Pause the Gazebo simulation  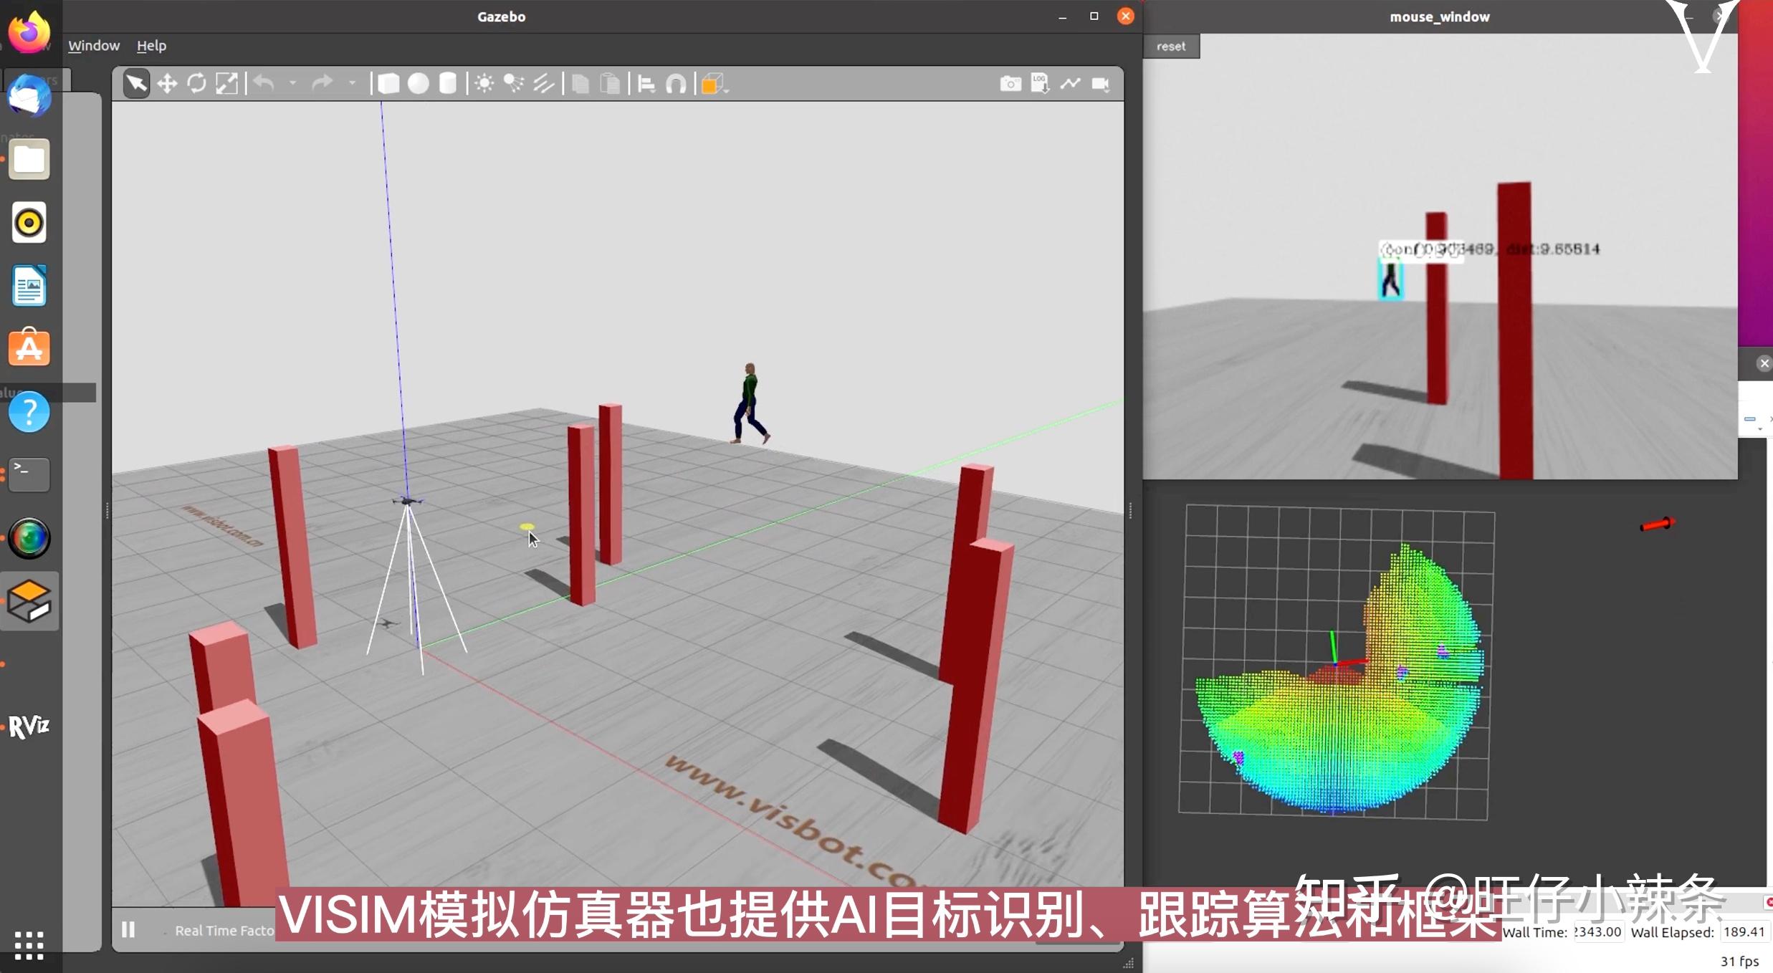[128, 930]
